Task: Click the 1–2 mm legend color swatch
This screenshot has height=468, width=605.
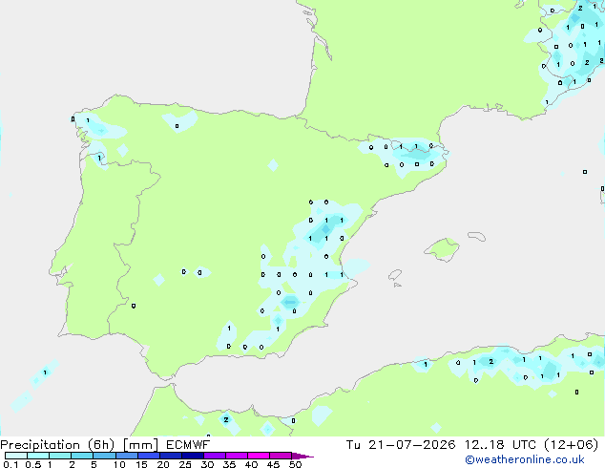Action: pyautogui.click(x=60, y=456)
